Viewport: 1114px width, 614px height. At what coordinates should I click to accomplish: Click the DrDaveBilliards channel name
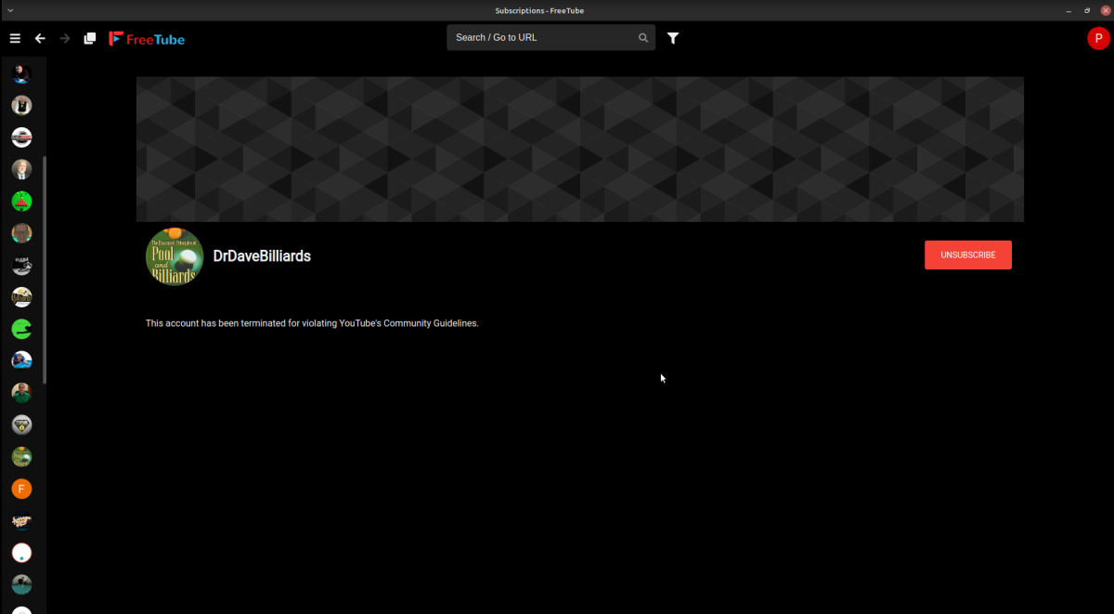(262, 256)
